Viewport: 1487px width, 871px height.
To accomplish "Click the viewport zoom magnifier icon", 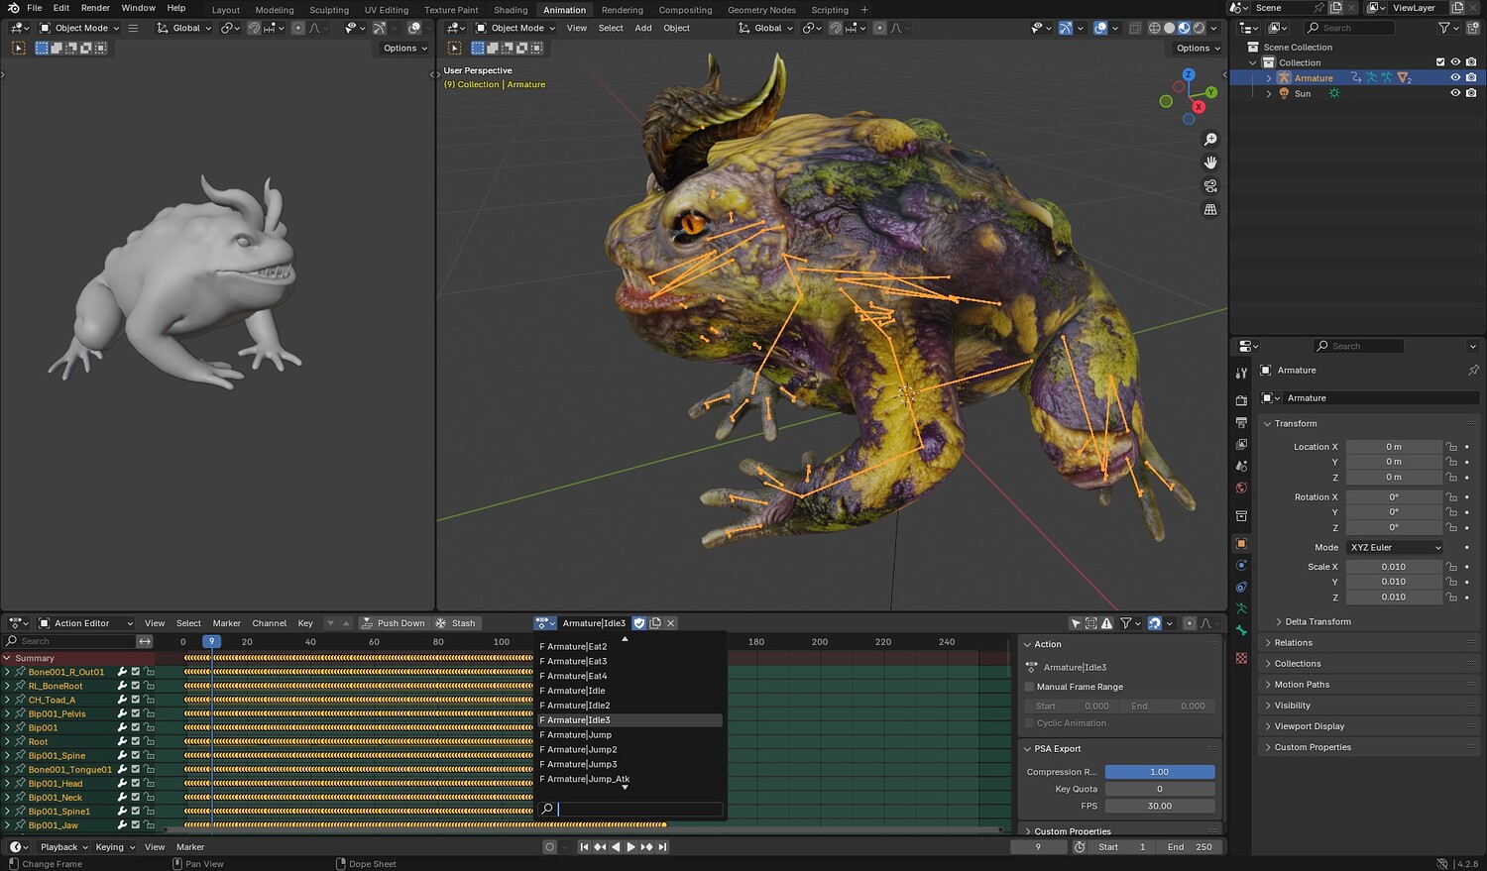I will (x=1210, y=140).
